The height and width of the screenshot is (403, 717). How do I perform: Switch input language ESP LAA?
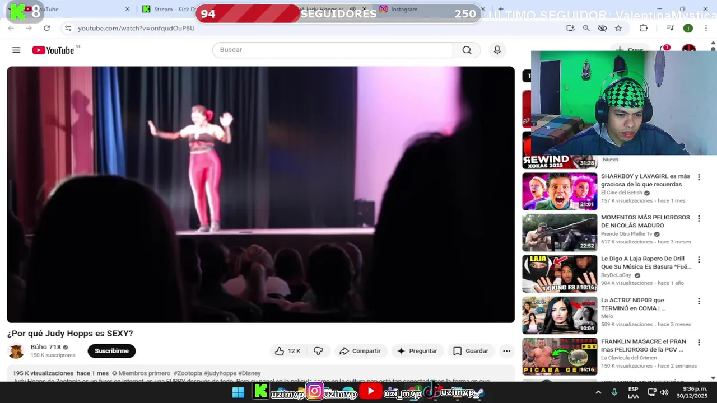pos(633,392)
